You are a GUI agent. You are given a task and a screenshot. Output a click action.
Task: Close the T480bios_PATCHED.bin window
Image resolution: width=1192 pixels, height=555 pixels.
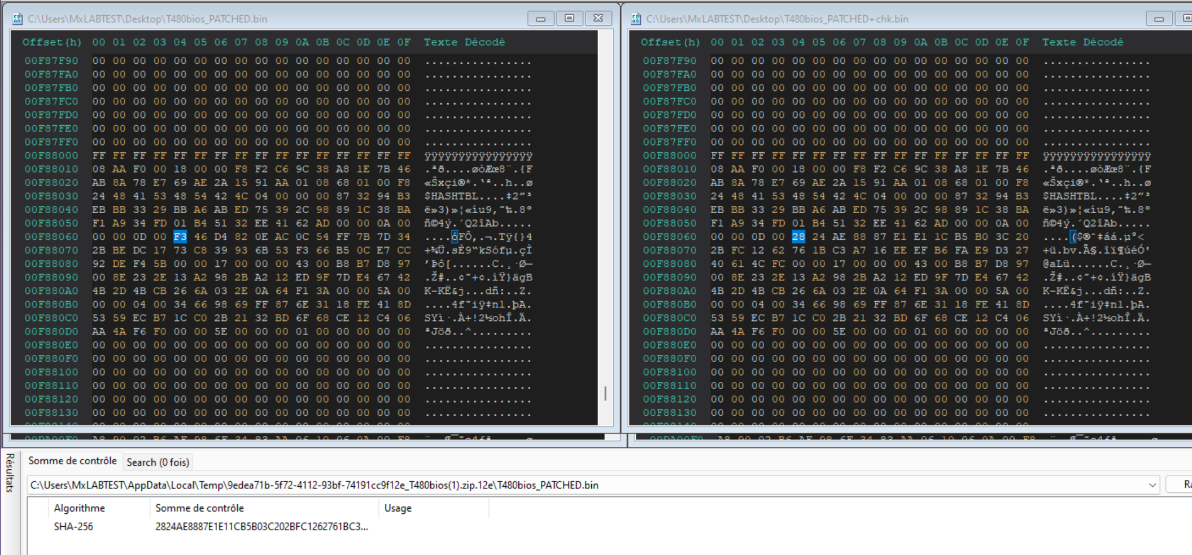[598, 19]
